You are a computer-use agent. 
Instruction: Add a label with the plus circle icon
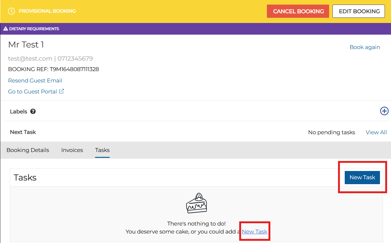coord(384,111)
